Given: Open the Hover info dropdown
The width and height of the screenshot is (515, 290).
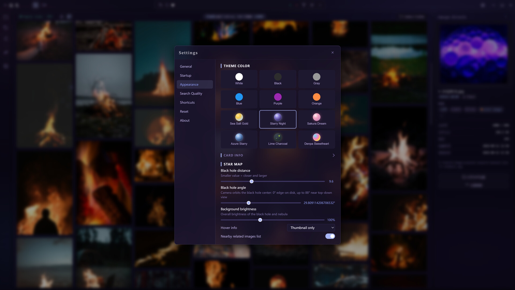Looking at the screenshot, I should click(x=311, y=228).
